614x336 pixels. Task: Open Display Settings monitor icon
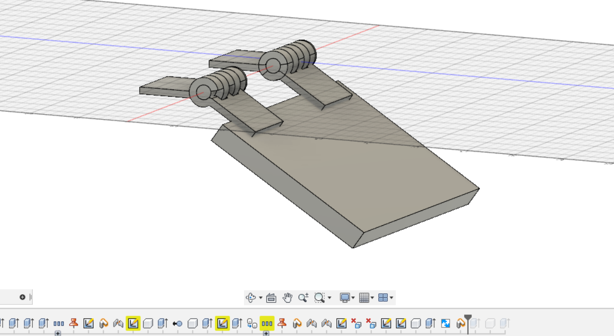point(345,298)
